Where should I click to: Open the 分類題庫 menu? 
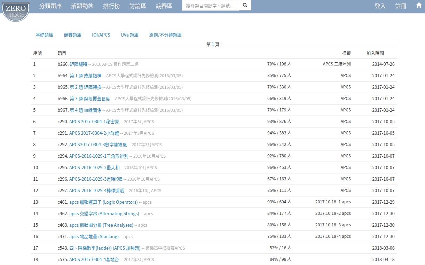[50, 6]
